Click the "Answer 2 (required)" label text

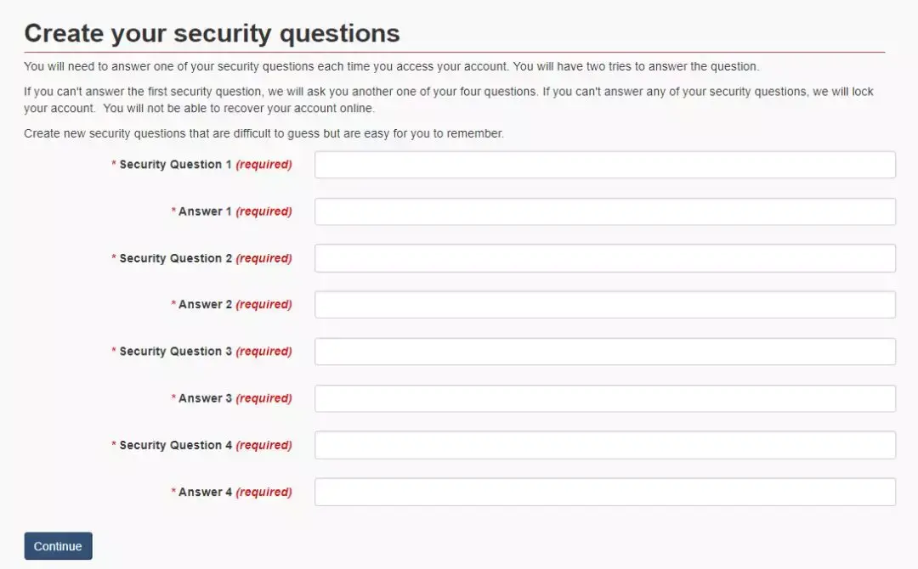[x=232, y=305]
